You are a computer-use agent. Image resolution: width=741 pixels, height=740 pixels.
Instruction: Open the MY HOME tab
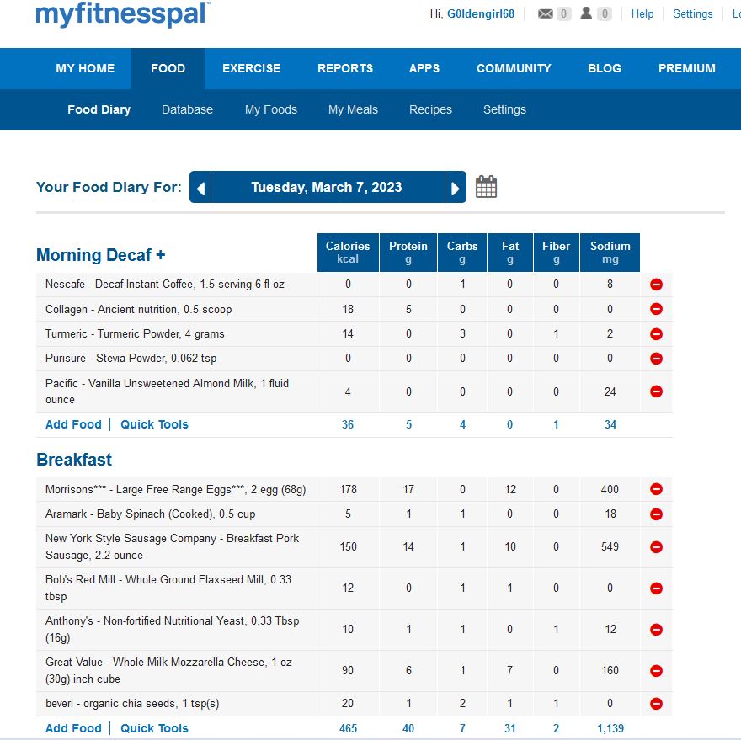tap(85, 68)
